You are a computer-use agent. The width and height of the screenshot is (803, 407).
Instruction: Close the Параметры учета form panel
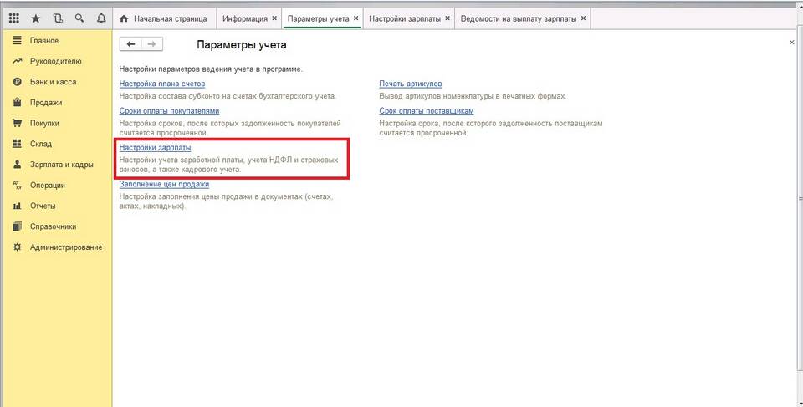tap(791, 42)
